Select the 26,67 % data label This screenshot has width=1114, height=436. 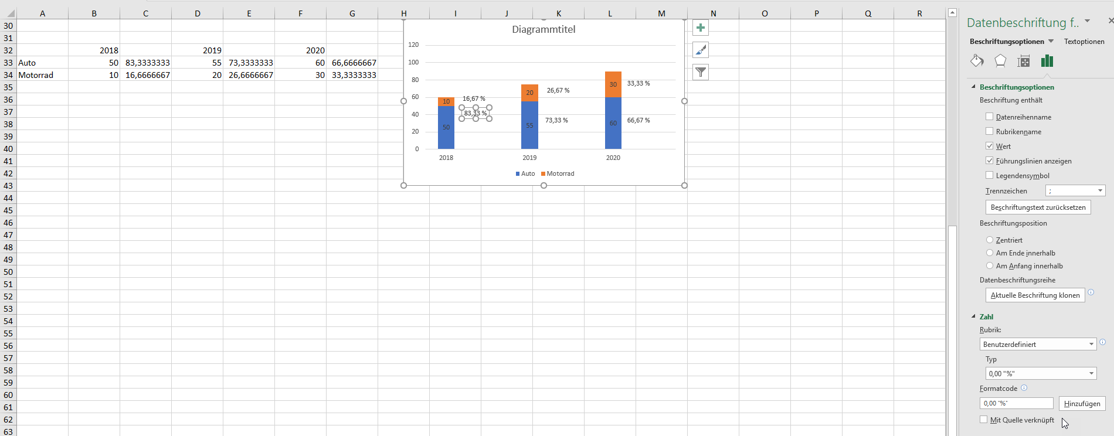[558, 90]
